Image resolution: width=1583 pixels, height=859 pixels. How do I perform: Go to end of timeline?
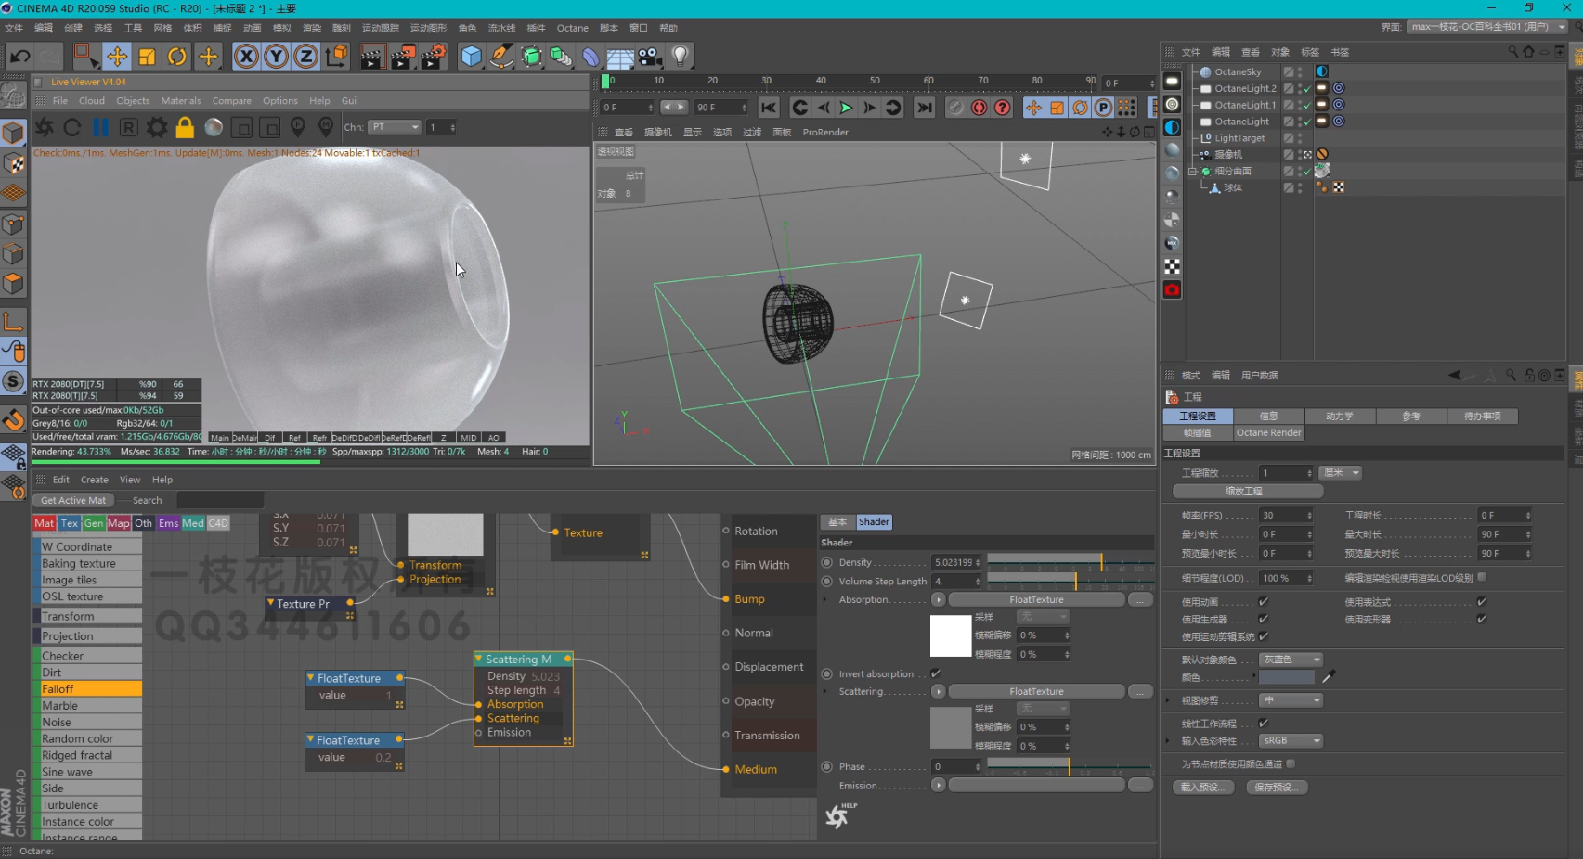[925, 108]
